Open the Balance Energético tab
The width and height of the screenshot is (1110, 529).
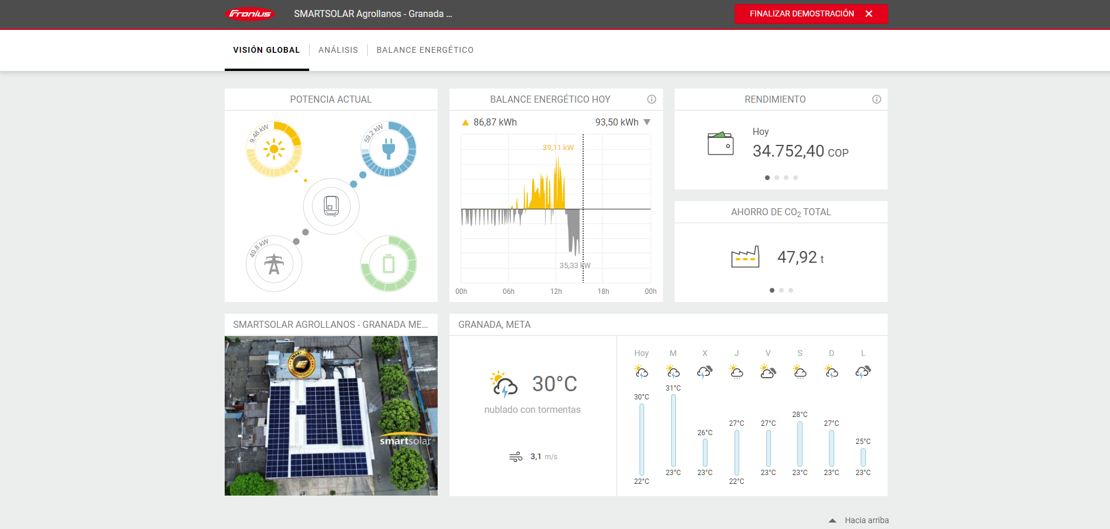[x=425, y=50]
